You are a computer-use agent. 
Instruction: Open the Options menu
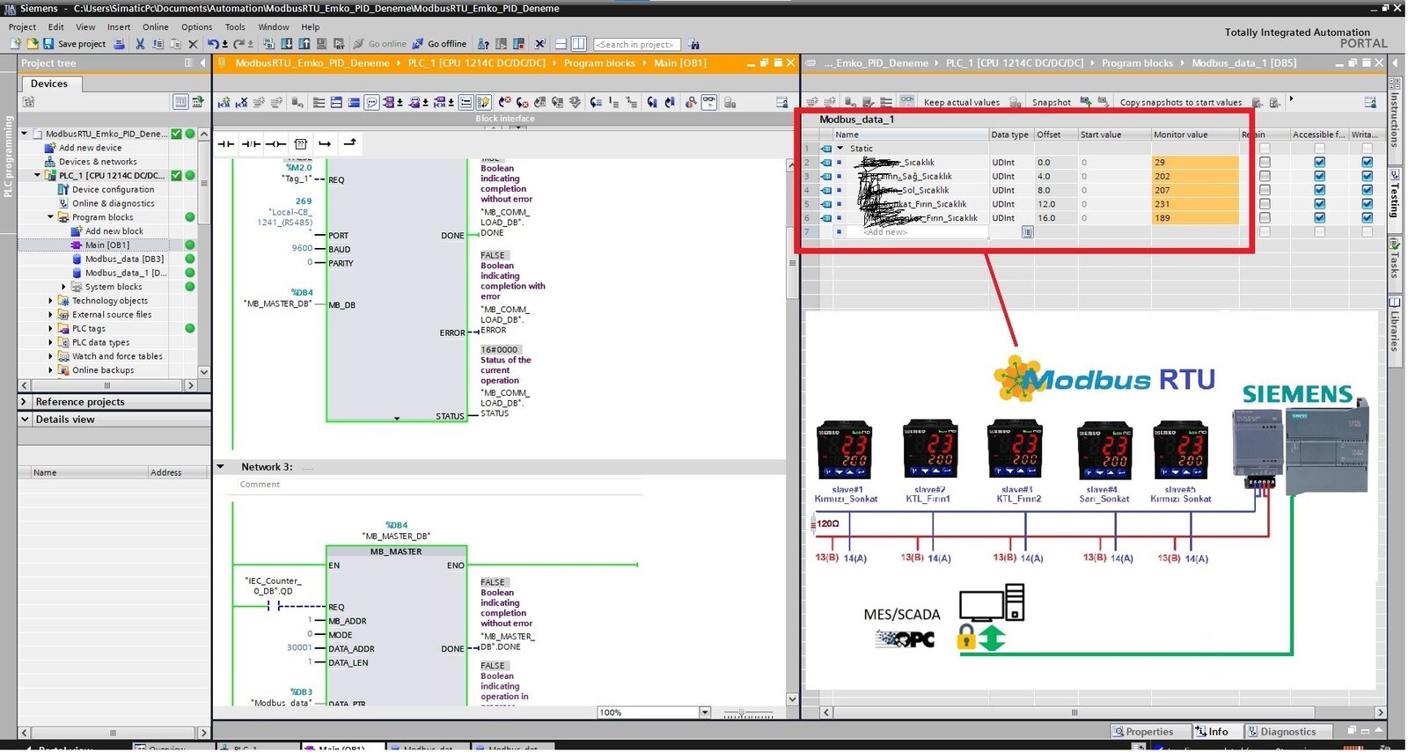[x=196, y=27]
